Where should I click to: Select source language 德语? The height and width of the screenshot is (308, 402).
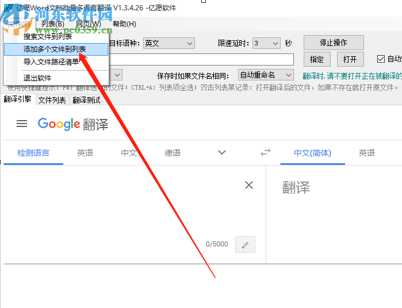pyautogui.click(x=173, y=153)
